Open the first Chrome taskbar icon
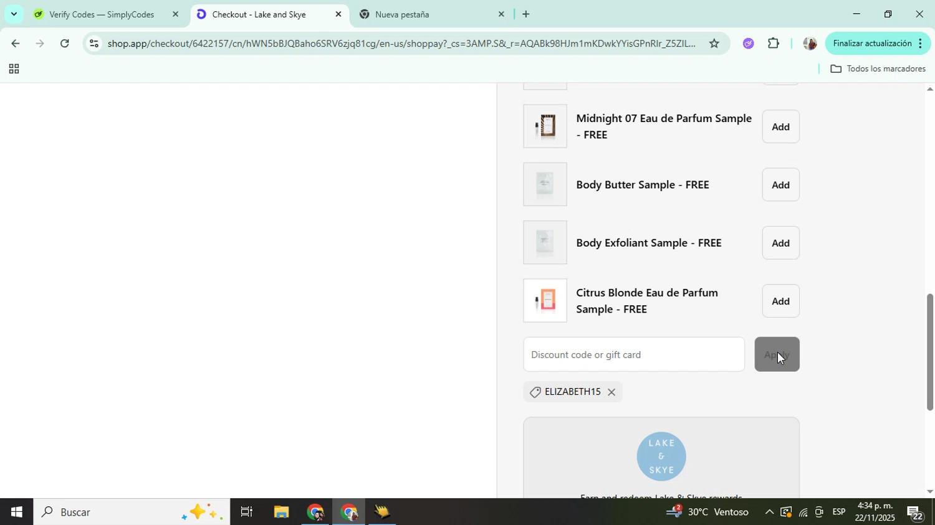This screenshot has width=935, height=525. pos(315,512)
